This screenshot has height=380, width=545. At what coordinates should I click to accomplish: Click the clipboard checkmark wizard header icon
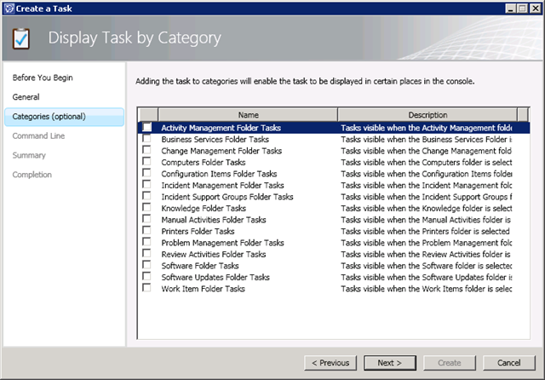tap(23, 38)
